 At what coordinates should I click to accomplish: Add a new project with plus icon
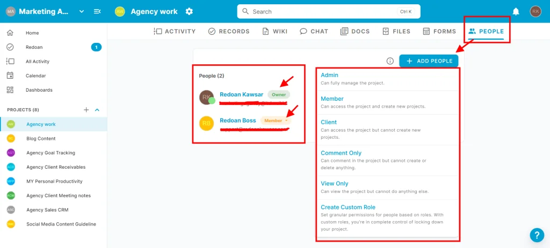pos(86,110)
